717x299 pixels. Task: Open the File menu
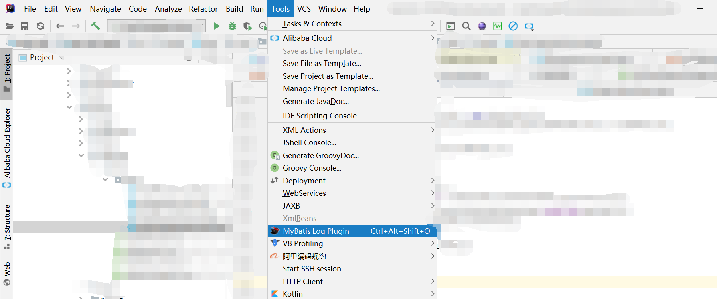tap(30, 9)
